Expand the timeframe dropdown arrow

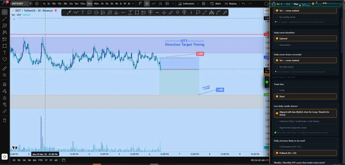point(132,4)
